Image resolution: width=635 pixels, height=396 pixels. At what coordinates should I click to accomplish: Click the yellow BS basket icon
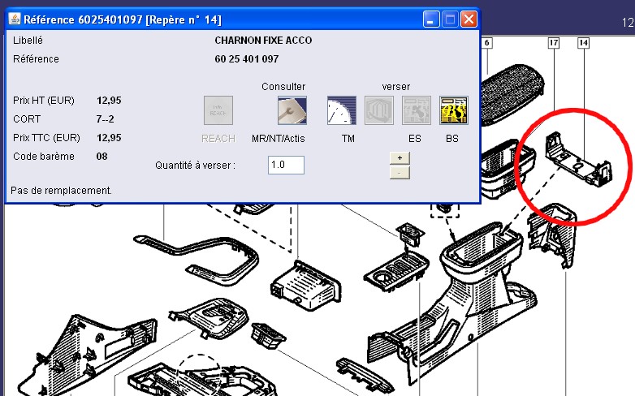(453, 110)
